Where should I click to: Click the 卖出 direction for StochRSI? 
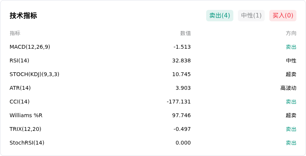point(291,143)
